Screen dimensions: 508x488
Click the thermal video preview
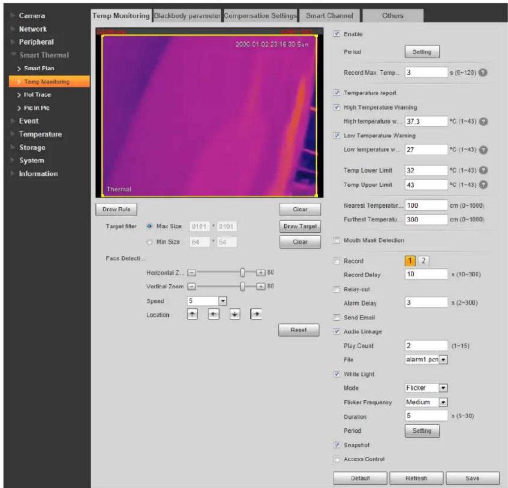(209, 113)
